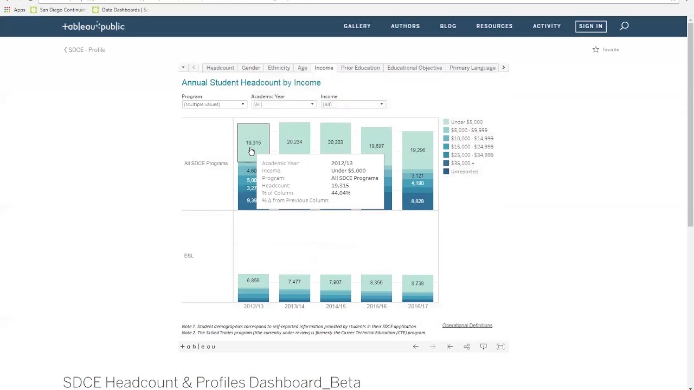Click the Sign In button
The image size is (694, 390).
coord(590,26)
